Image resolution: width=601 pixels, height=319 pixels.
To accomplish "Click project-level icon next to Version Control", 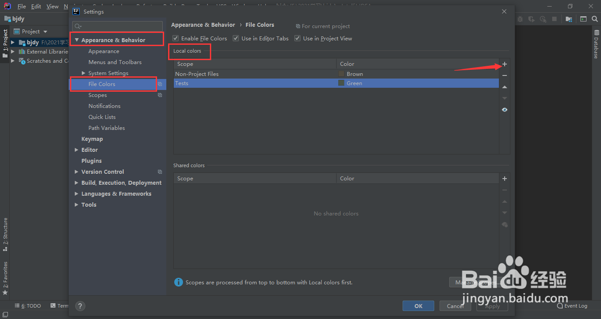I will (160, 172).
